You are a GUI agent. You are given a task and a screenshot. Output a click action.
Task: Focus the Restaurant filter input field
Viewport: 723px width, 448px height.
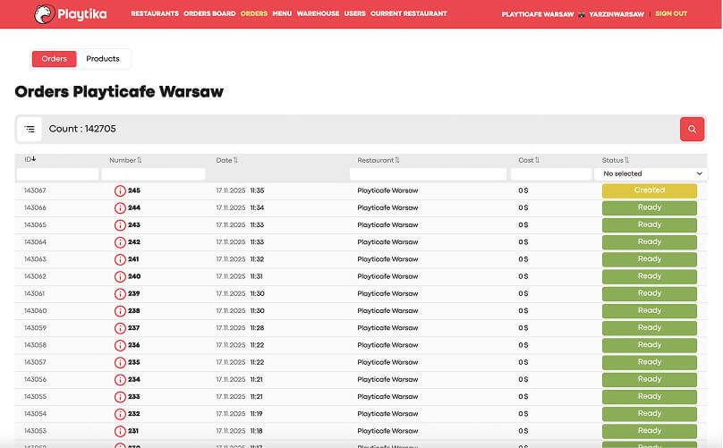click(x=428, y=173)
